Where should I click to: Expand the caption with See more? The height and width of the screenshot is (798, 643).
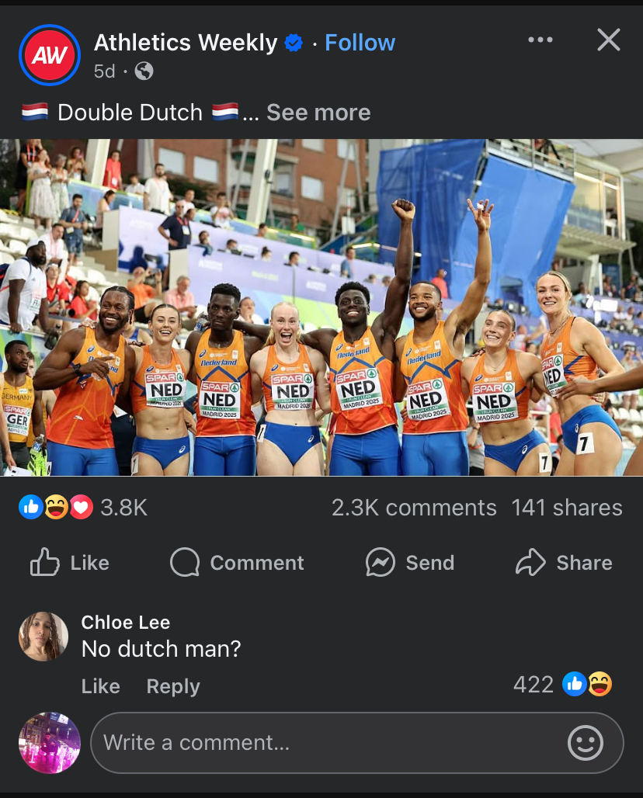point(318,113)
